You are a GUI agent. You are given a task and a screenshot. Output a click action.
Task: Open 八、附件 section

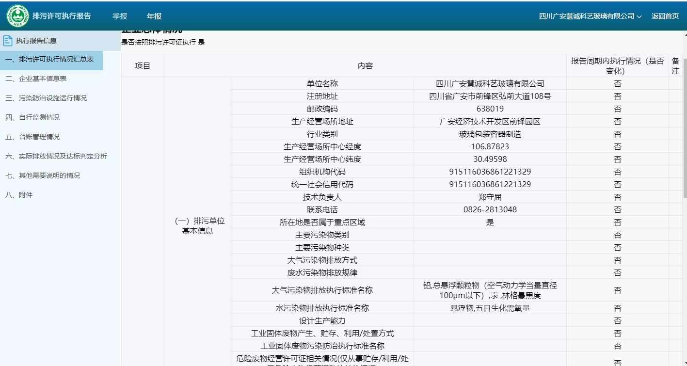[19, 195]
